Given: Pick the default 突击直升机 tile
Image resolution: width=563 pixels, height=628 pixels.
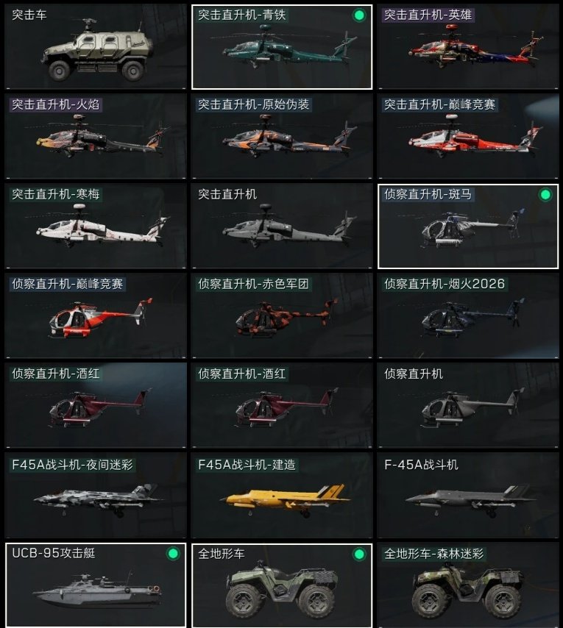Looking at the screenshot, I should tap(282, 226).
